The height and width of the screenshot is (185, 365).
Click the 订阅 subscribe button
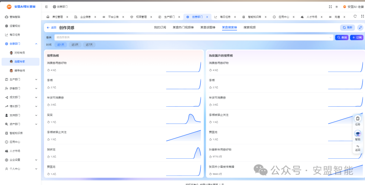[357, 37]
